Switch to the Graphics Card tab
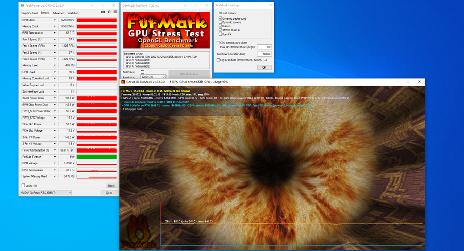The image size is (464, 251). (x=29, y=13)
